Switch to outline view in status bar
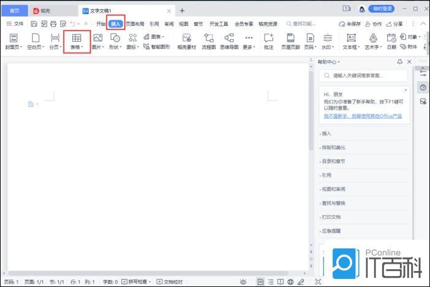This screenshot has width=430, height=287. click(x=270, y=281)
